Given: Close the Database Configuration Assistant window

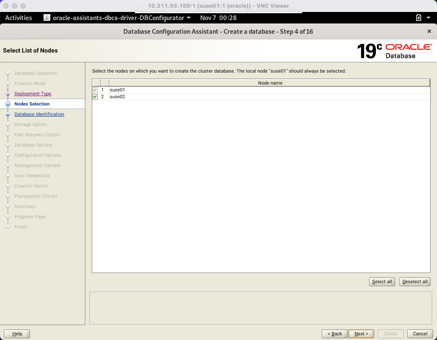Looking at the screenshot, I should click(429, 31).
